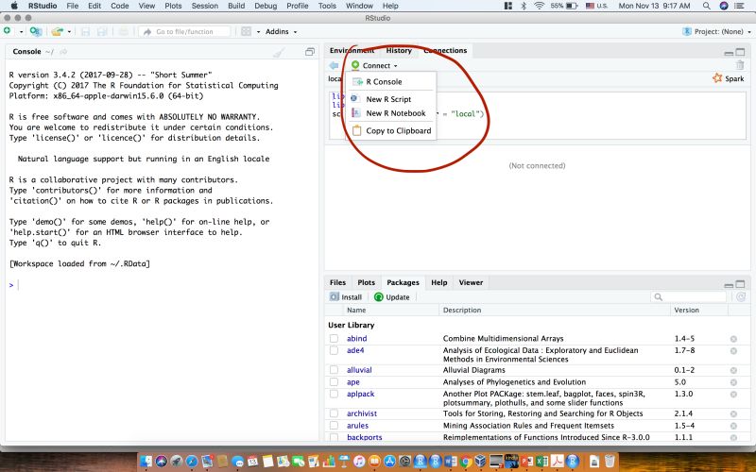Open the Apple menu
Screen dimensions: 756x472
point(14,6)
